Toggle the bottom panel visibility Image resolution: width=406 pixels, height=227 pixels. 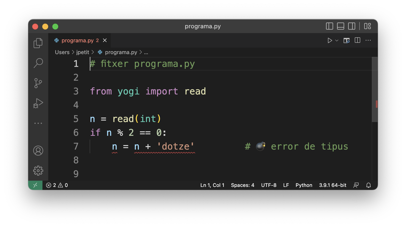pyautogui.click(x=340, y=26)
